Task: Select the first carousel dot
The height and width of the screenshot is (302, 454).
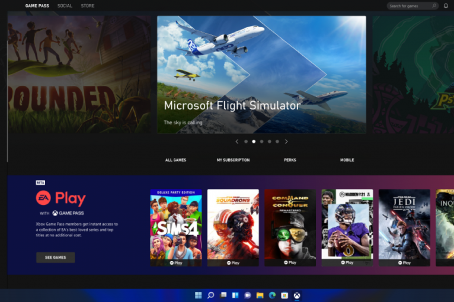Action: [x=246, y=142]
